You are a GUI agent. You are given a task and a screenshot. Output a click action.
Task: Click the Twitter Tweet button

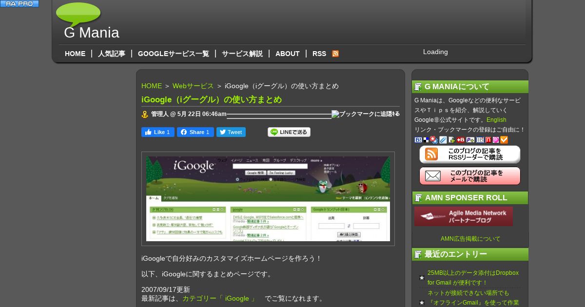click(231, 132)
